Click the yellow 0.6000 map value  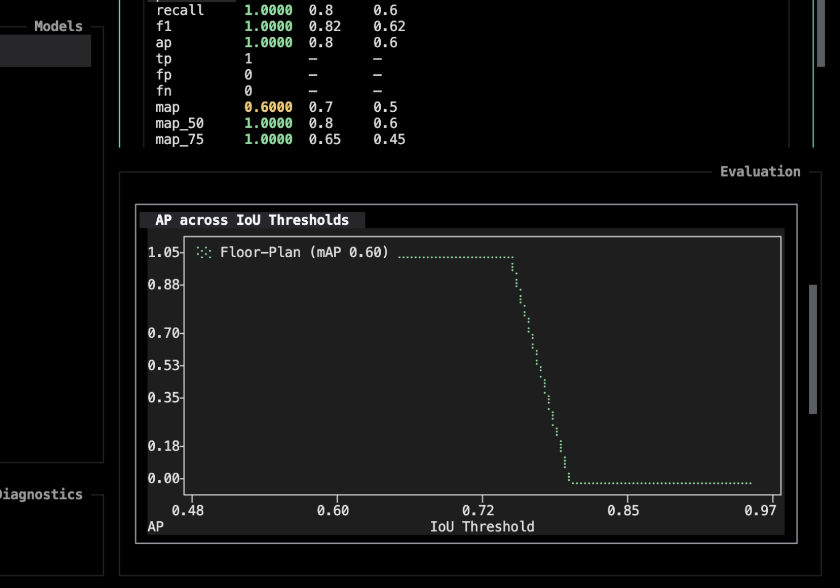click(268, 107)
